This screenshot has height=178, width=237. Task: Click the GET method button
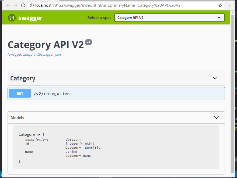(x=20, y=93)
